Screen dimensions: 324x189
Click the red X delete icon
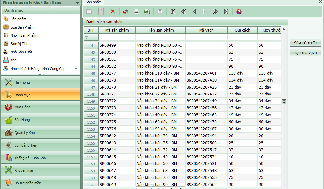(x=113, y=12)
